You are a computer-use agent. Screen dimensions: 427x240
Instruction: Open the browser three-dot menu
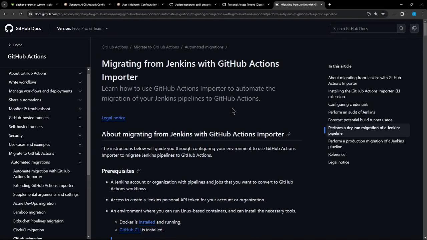[x=422, y=14]
